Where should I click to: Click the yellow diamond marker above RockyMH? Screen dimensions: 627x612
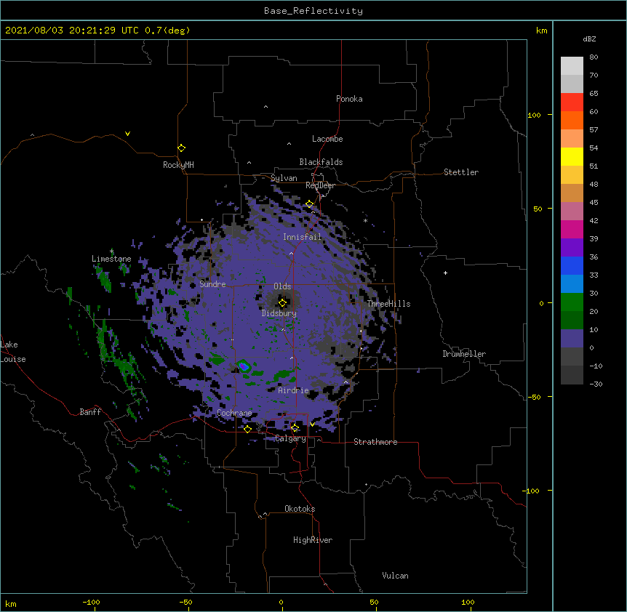click(x=182, y=148)
